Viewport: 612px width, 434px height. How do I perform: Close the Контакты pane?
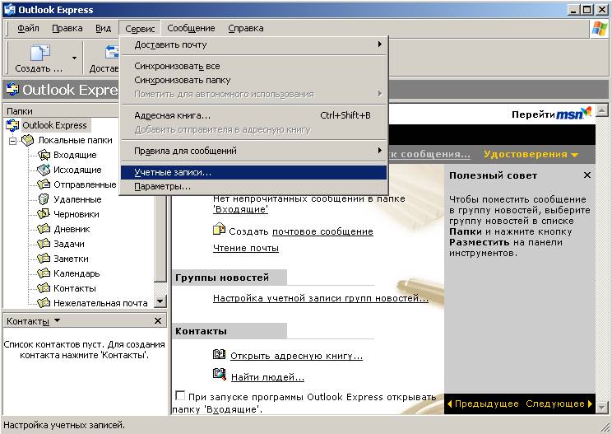point(158,320)
